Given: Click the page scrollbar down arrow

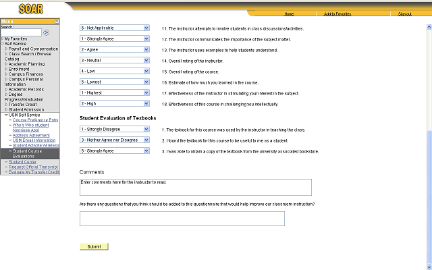Looking at the screenshot, I should tap(429, 267).
